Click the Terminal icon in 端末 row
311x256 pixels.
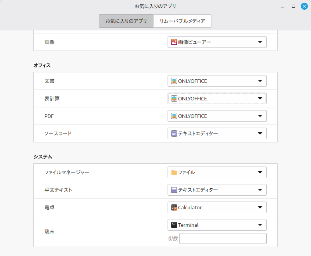(174, 225)
